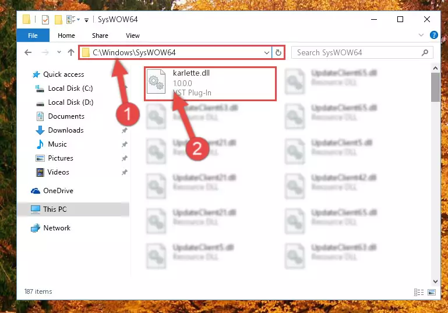Image resolution: width=448 pixels, height=313 pixels.
Task: Click the This PC monitor icon
Action: (x=36, y=209)
